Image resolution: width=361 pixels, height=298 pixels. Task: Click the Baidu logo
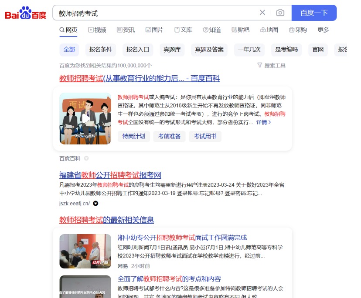pyautogui.click(x=26, y=13)
